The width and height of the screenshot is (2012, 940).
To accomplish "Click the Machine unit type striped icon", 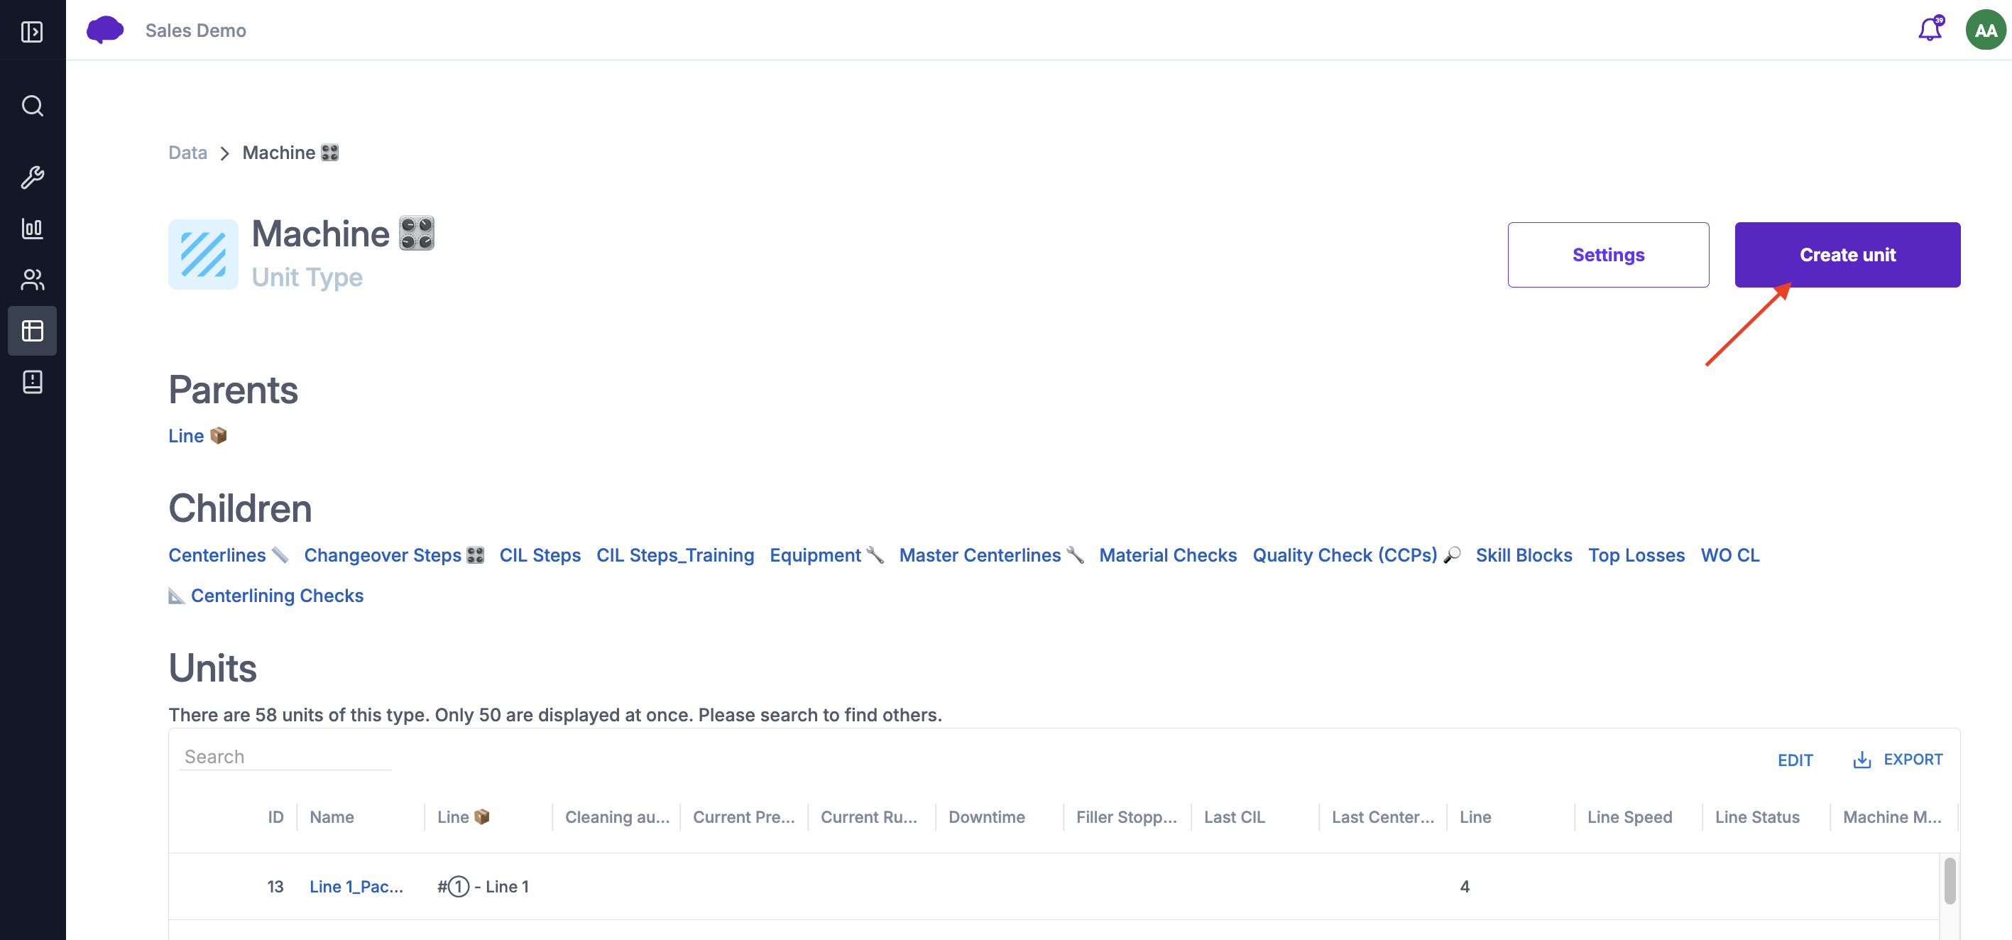I will coord(203,254).
